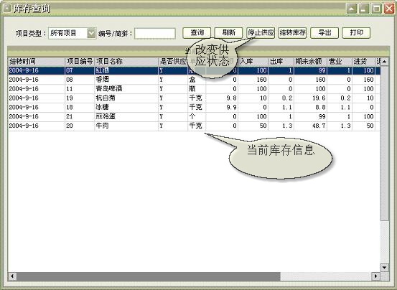Select the 青岛啤酒 inventory row

194,89
